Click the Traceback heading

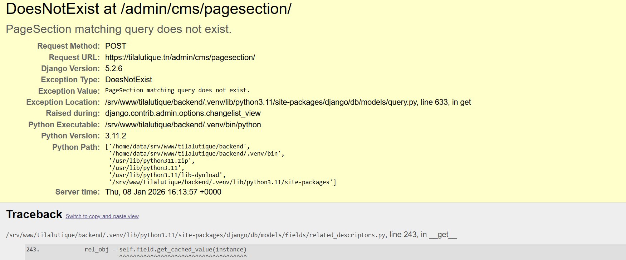pos(34,214)
